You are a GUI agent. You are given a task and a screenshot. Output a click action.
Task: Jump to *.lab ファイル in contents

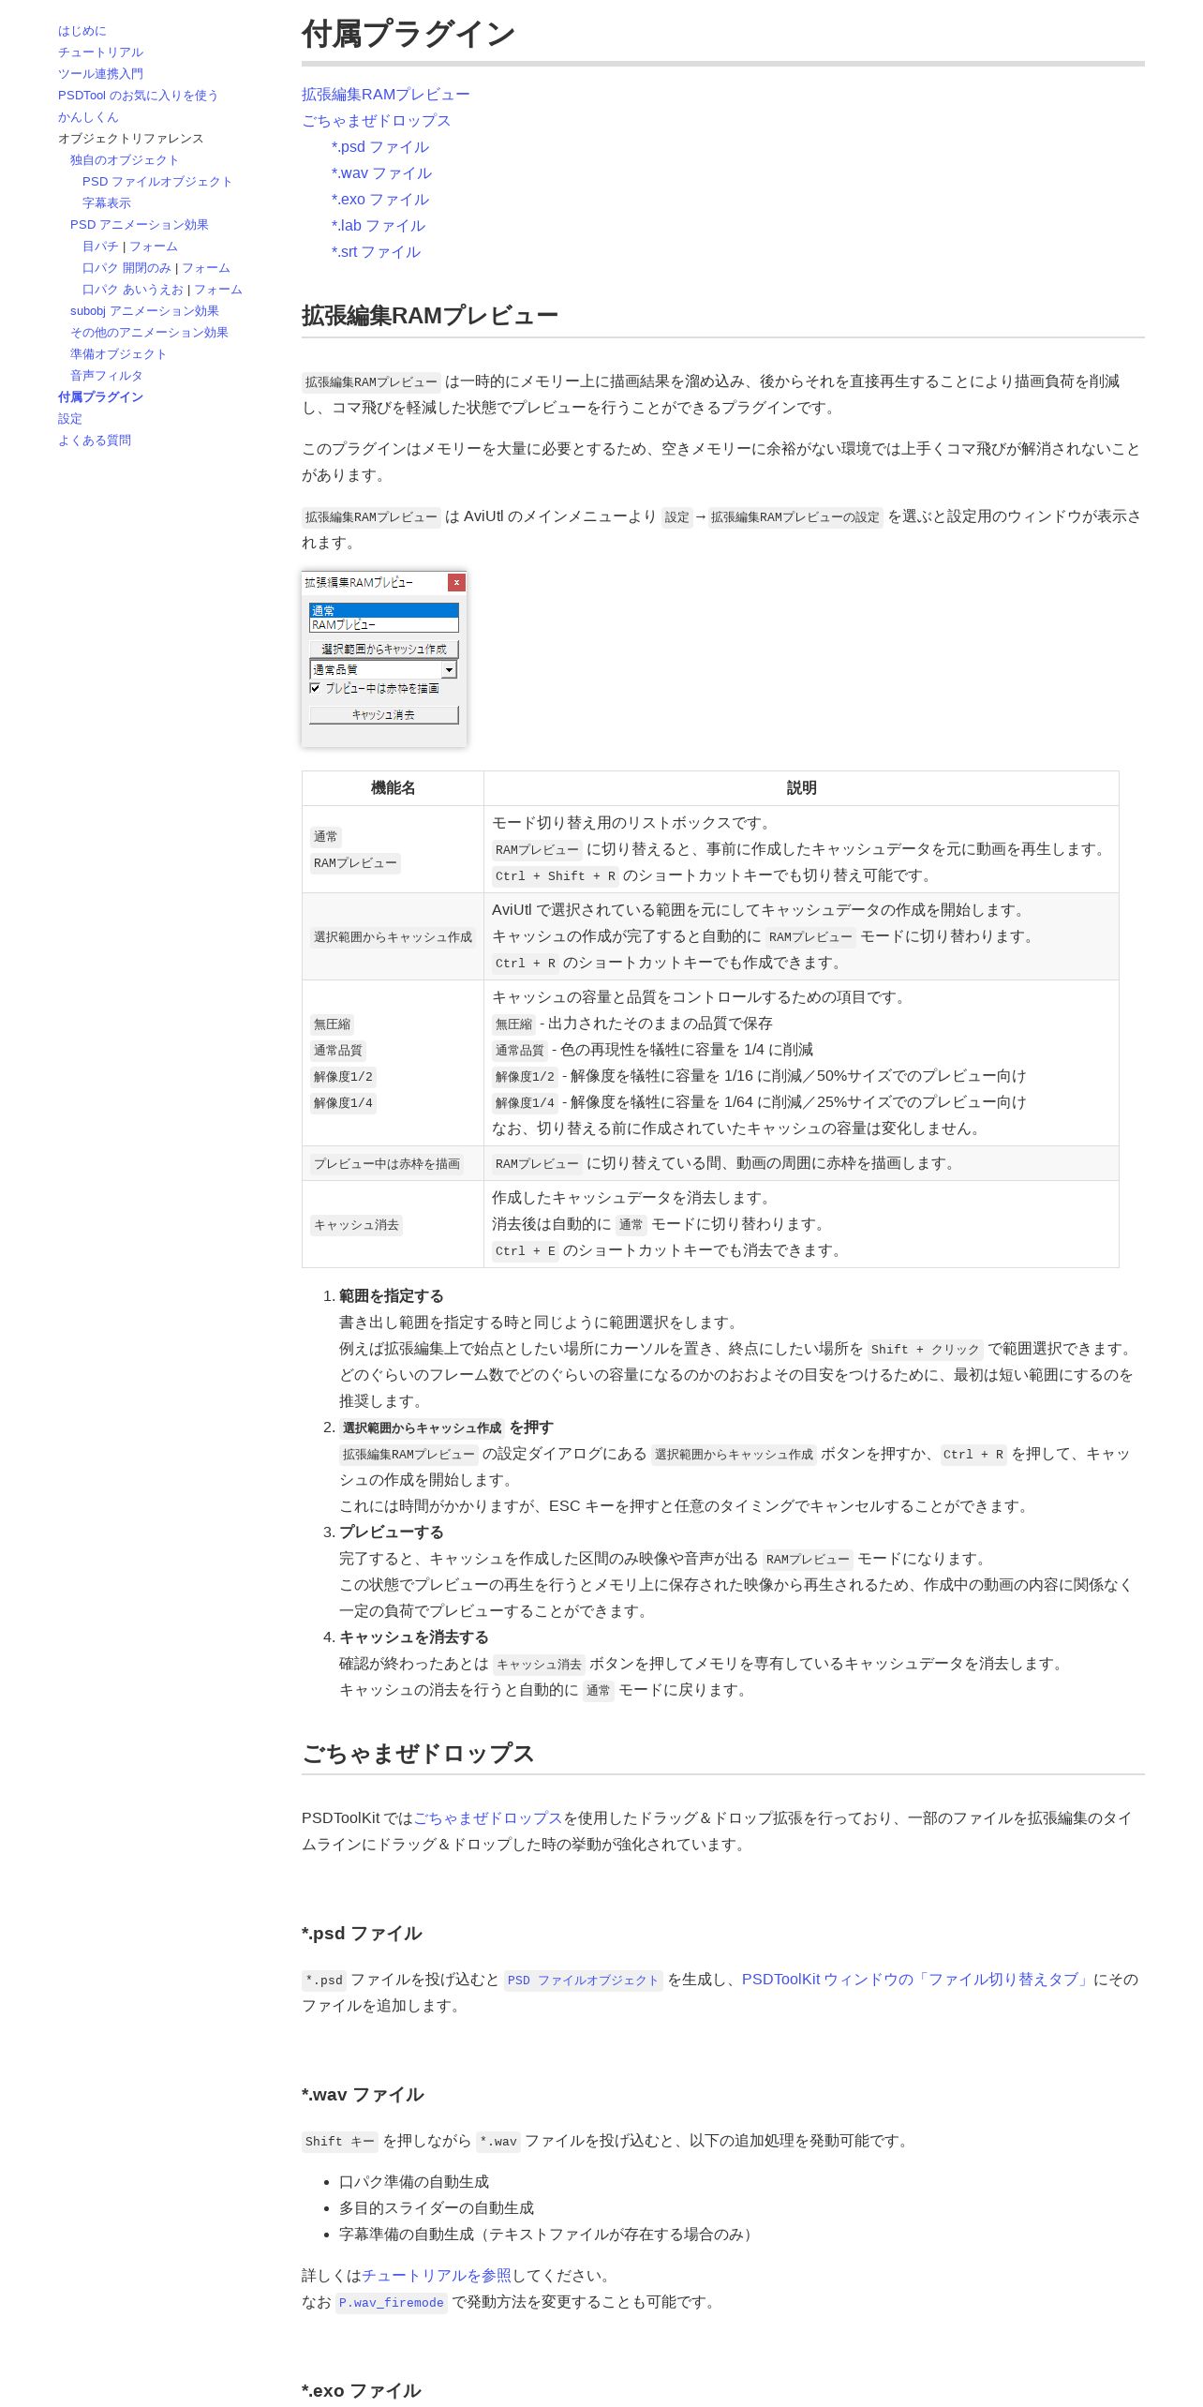379,226
